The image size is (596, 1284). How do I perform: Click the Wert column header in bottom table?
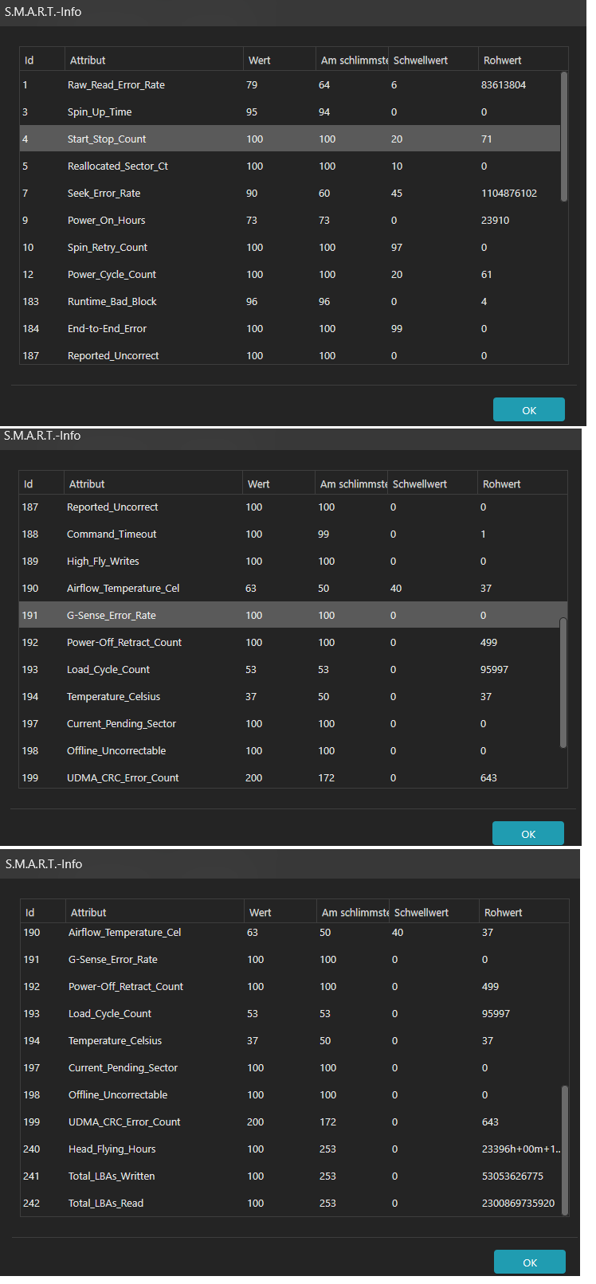tap(280, 912)
